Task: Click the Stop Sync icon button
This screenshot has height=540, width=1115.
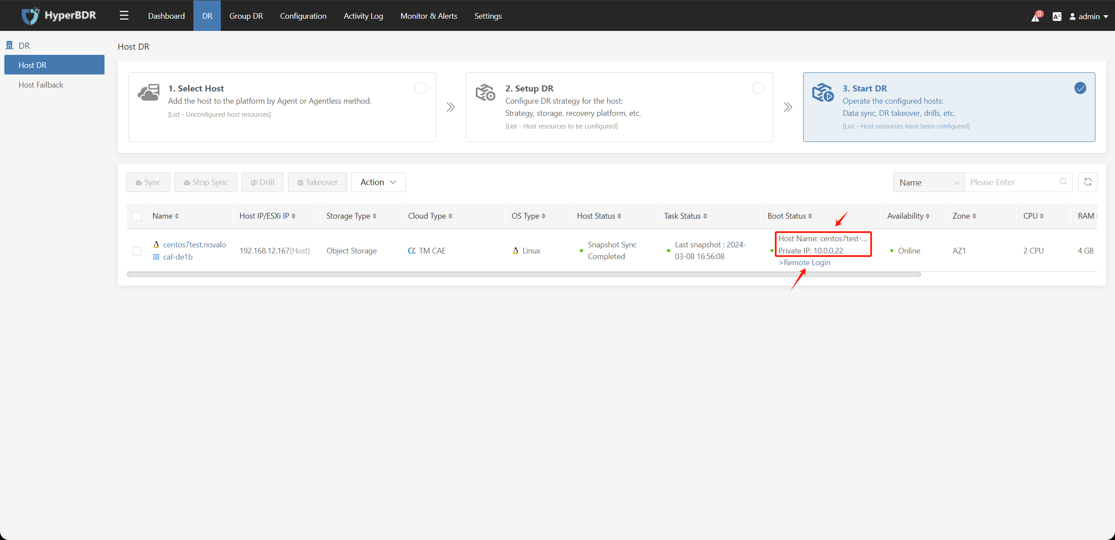Action: pyautogui.click(x=205, y=182)
